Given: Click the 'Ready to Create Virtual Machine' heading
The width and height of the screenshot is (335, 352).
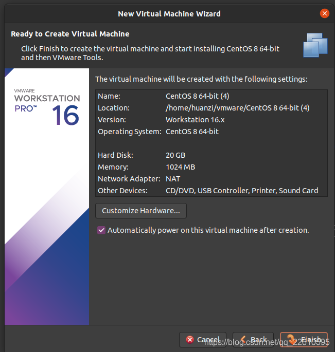Looking at the screenshot, I should [70, 34].
